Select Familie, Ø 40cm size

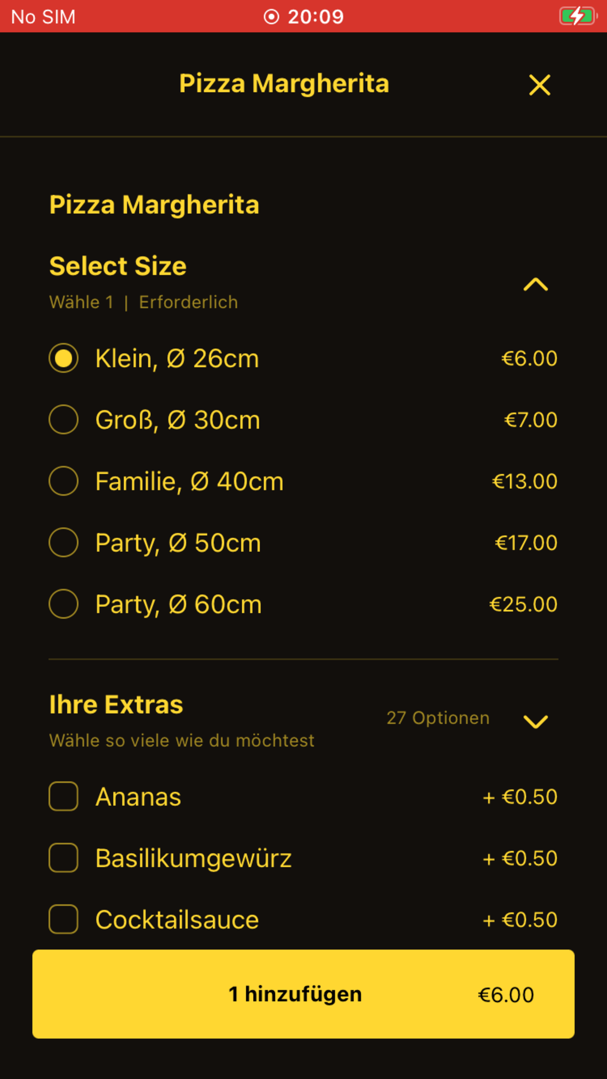click(64, 481)
